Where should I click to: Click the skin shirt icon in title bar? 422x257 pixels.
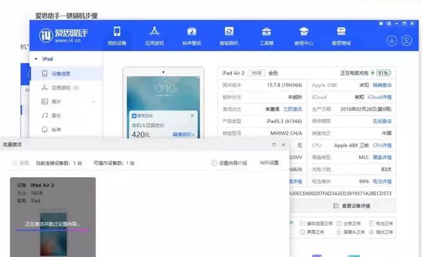pyautogui.click(x=381, y=24)
